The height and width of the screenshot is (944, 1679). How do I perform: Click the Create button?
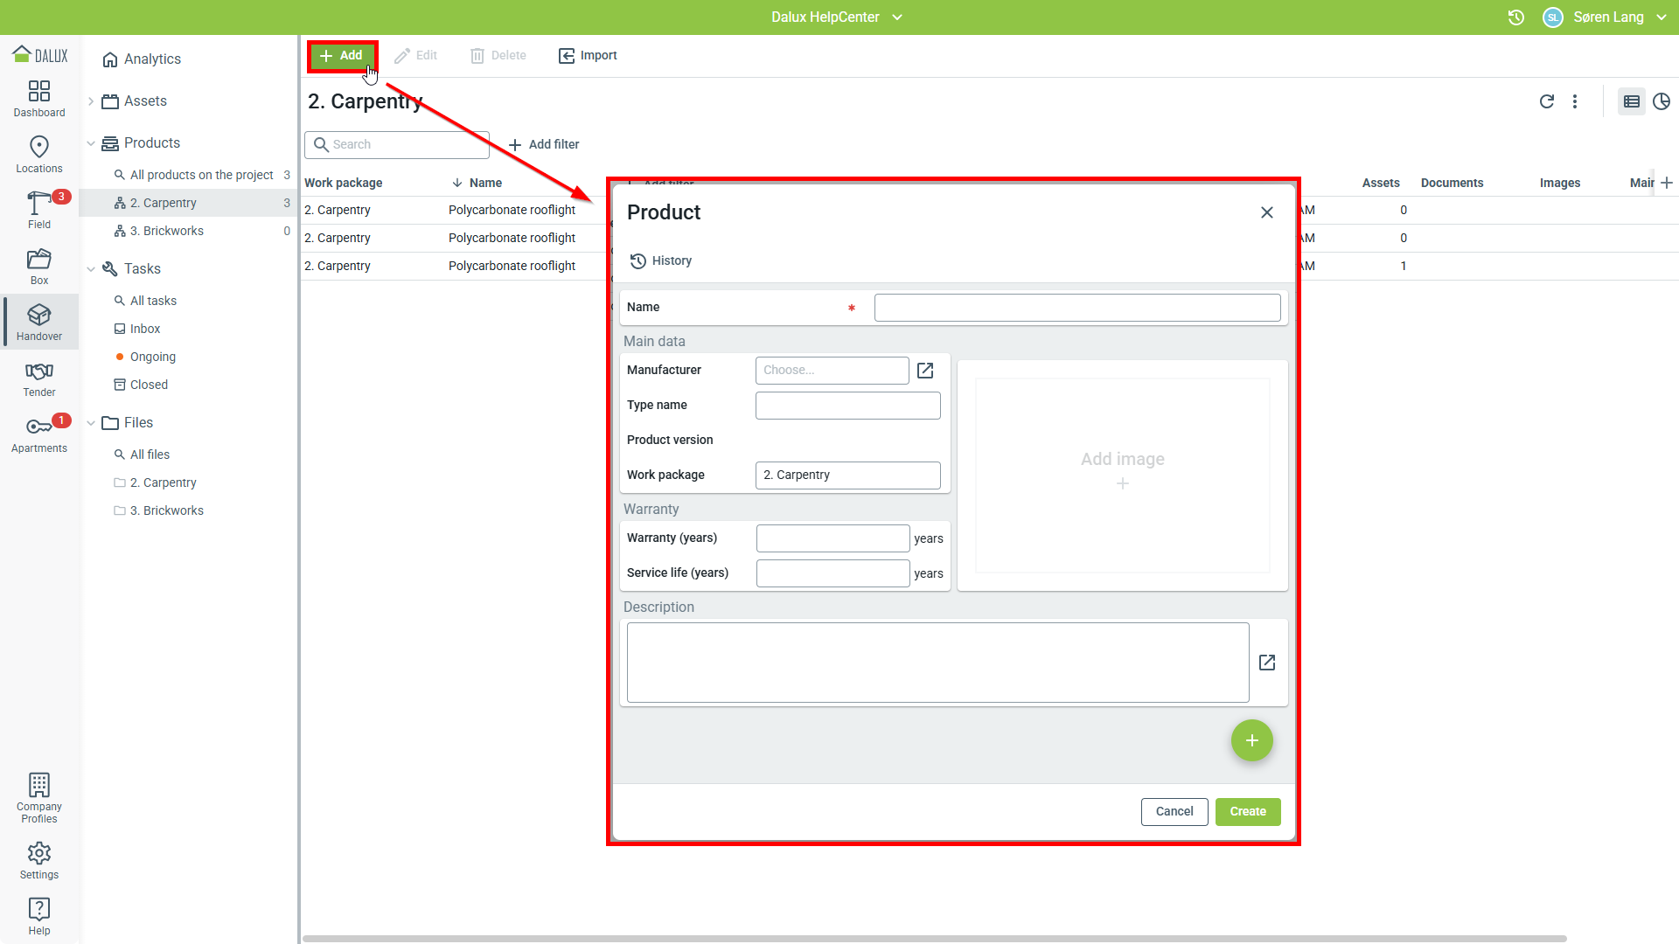[x=1247, y=811]
